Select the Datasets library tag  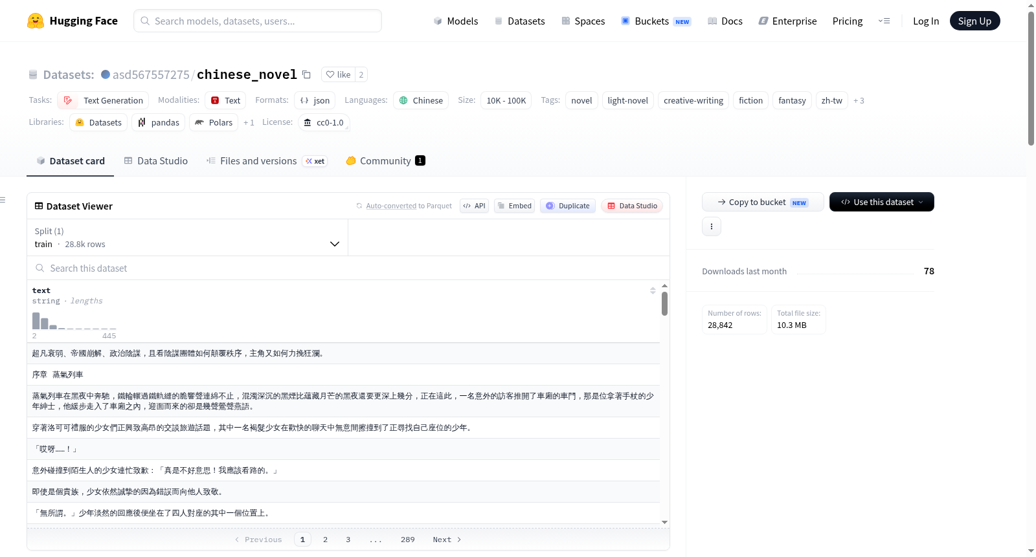[x=98, y=122]
